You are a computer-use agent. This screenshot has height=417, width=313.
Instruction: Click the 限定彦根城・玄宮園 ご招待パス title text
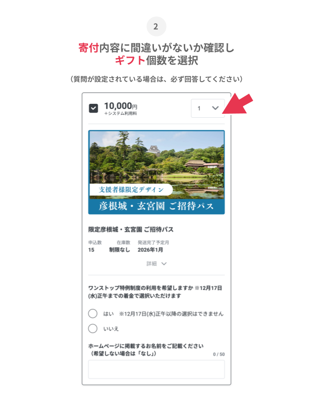[131, 229]
